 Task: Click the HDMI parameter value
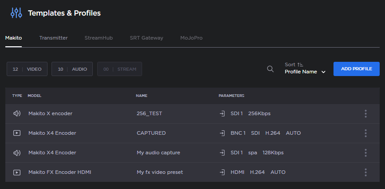click(238, 172)
